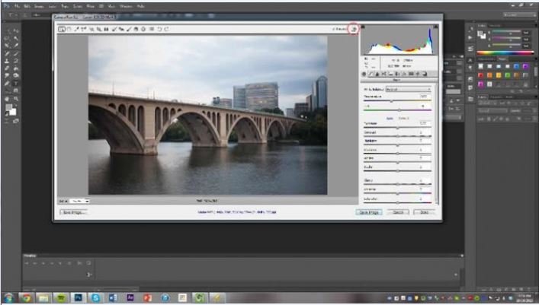Screen dimensions: 539x305
Task: Open the Filter menu
Action: pyautogui.click(x=91, y=6)
